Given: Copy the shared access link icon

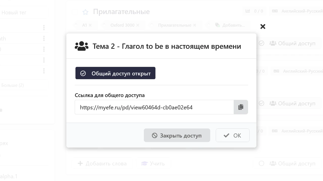Looking at the screenshot, I should pyautogui.click(x=241, y=107).
